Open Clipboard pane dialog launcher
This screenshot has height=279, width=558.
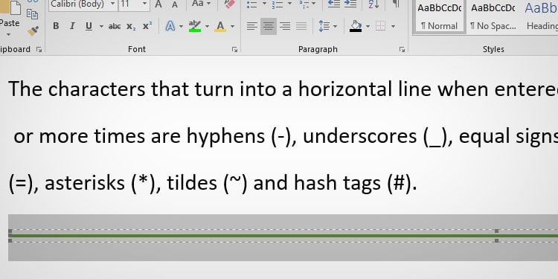click(x=39, y=49)
